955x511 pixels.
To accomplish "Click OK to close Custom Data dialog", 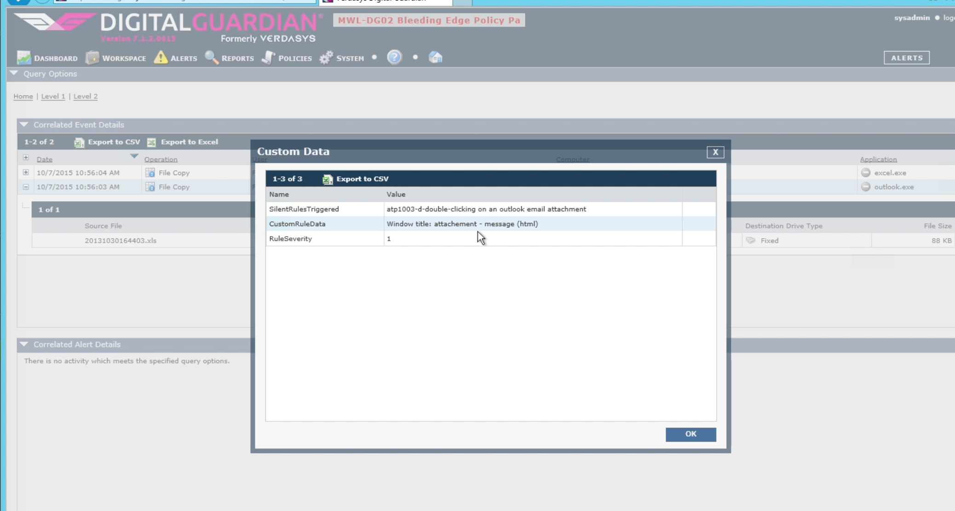I will 690,433.
